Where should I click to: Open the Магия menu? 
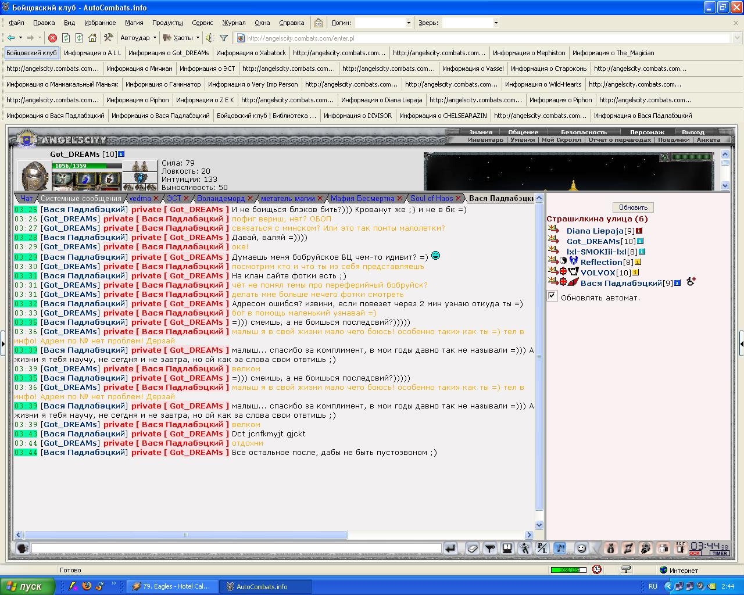[134, 23]
